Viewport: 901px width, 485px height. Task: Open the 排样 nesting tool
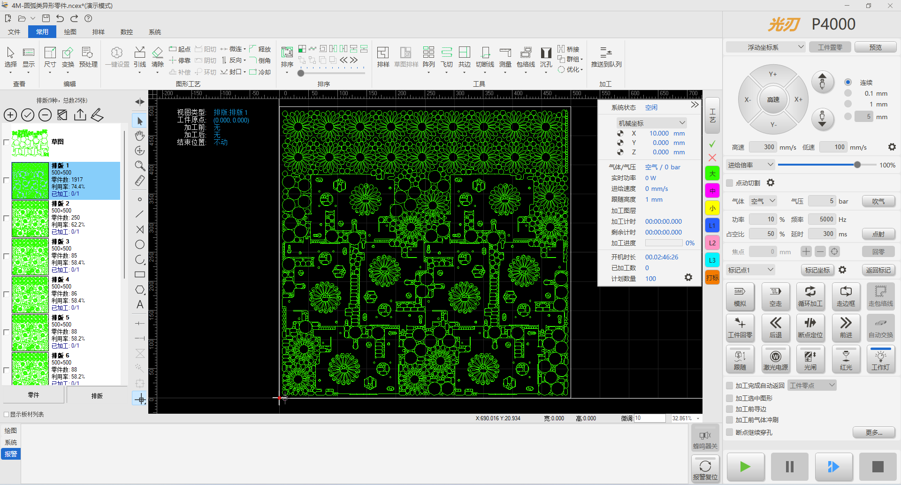383,57
